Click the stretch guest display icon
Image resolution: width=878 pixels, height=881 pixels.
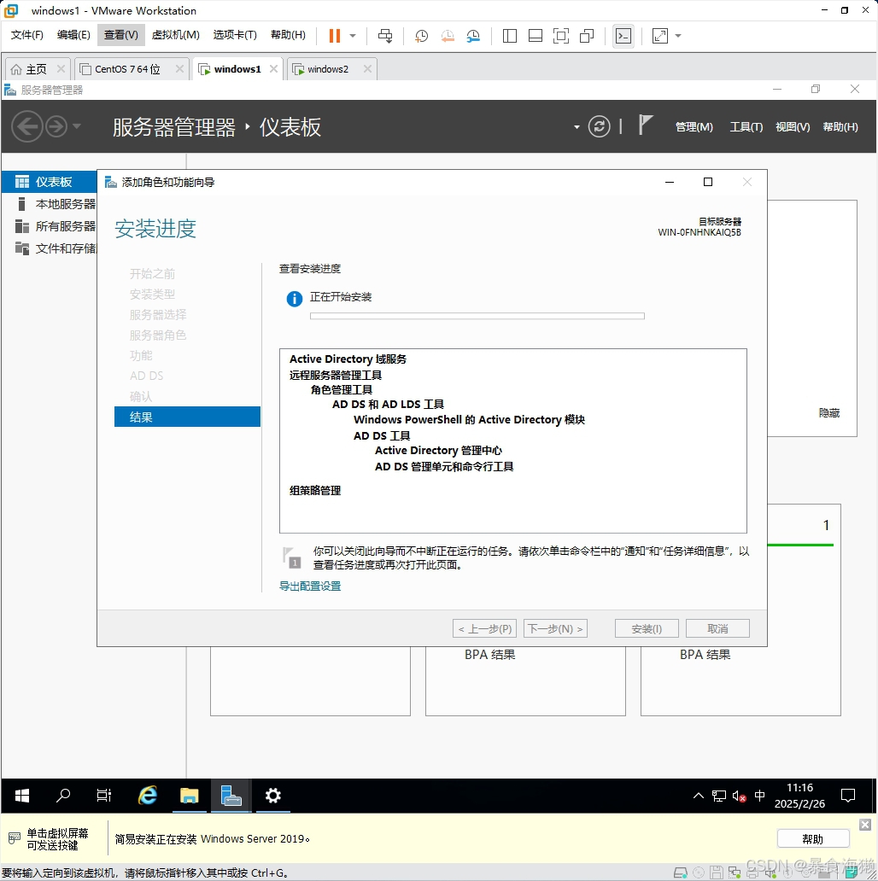660,36
